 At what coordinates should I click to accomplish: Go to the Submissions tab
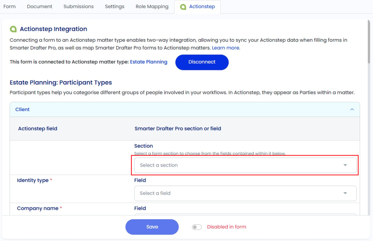click(79, 7)
